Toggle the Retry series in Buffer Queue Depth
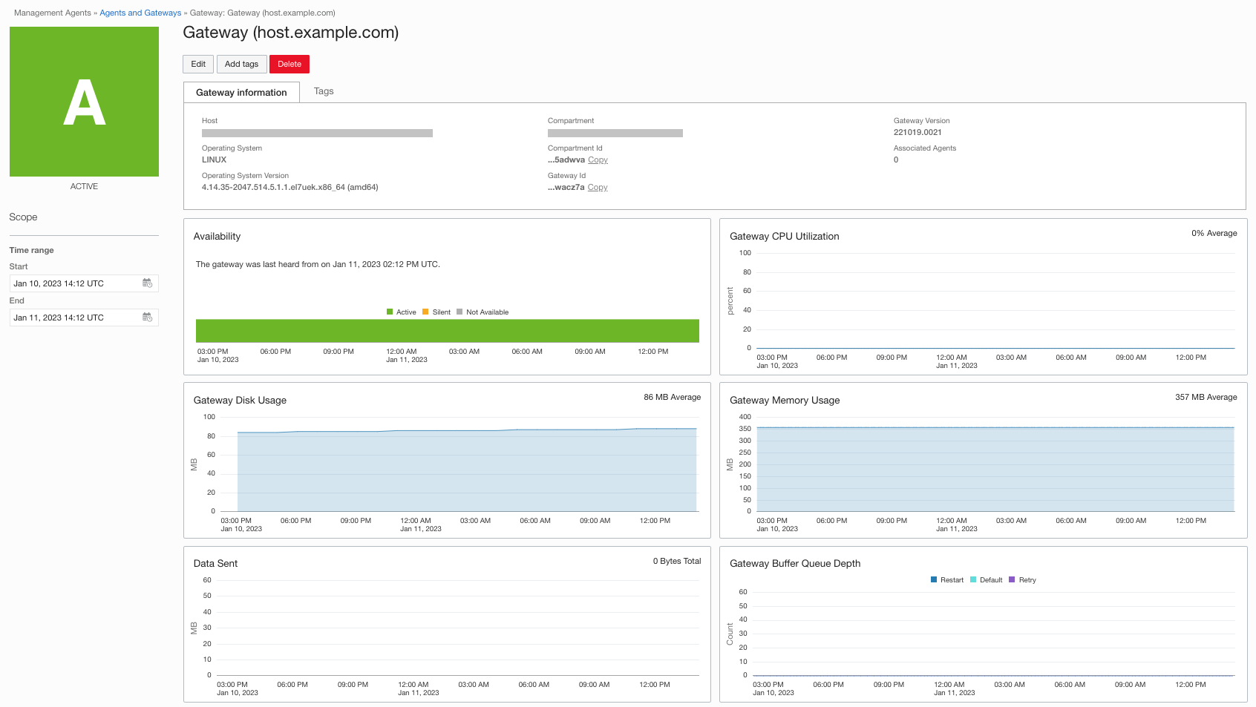The width and height of the screenshot is (1256, 707). [1022, 580]
